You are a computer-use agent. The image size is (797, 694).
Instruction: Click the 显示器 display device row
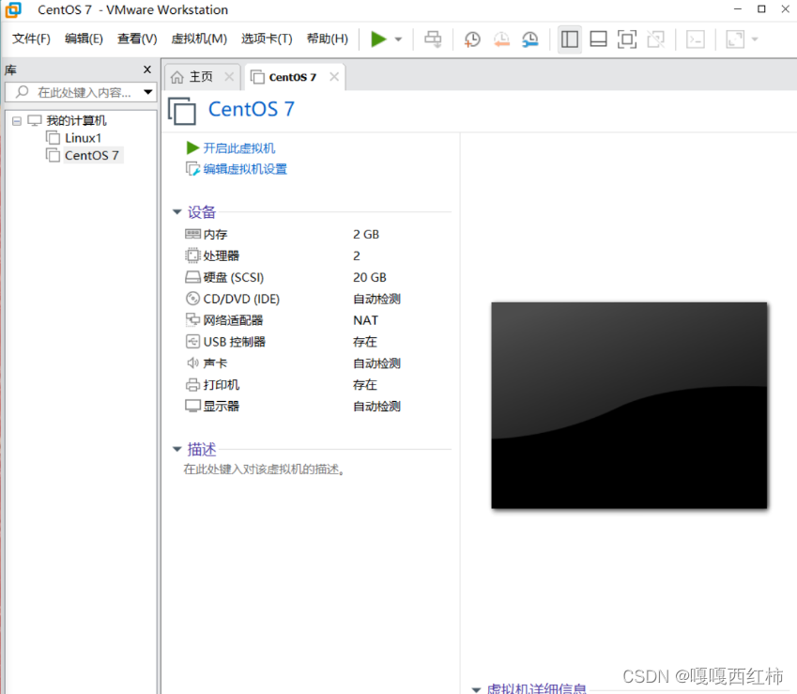pos(293,407)
